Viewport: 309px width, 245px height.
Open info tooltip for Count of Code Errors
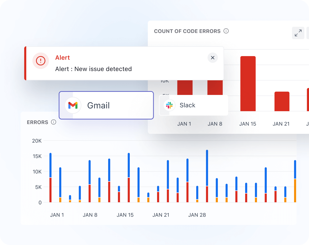tap(226, 31)
